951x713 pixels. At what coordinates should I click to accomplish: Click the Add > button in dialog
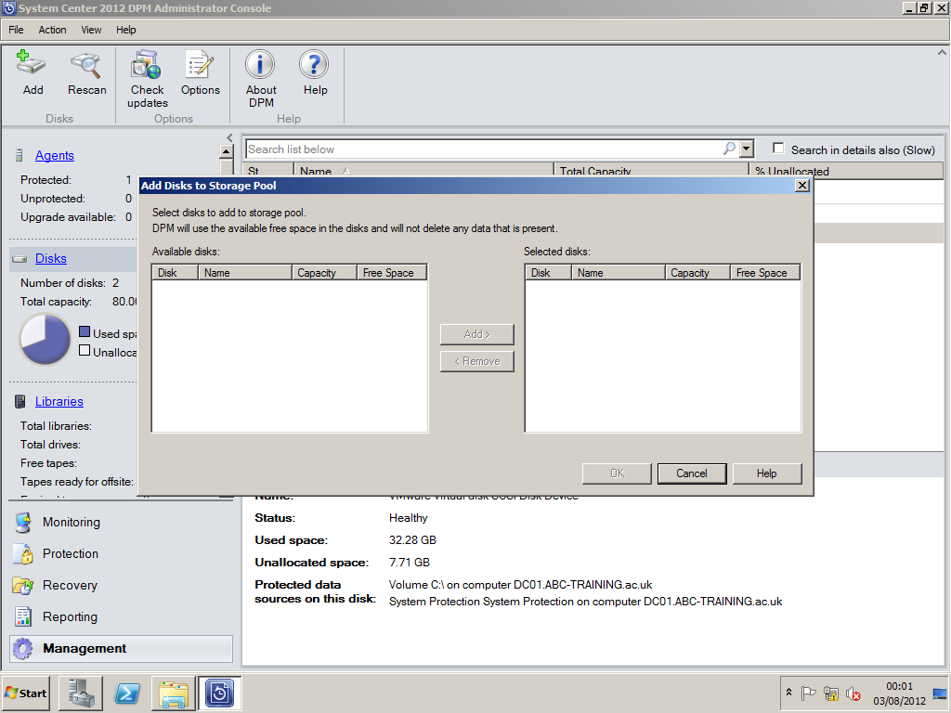[476, 334]
